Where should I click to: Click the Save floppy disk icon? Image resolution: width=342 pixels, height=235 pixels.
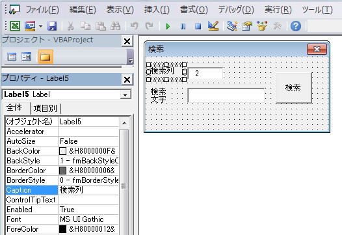(x=52, y=26)
